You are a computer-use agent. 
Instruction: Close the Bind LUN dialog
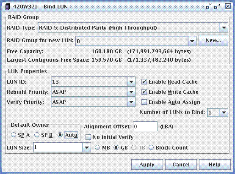[228, 6]
